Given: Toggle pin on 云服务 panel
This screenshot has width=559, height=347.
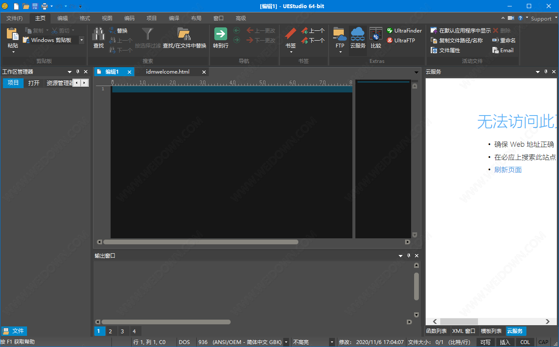Looking at the screenshot, I should (546, 71).
